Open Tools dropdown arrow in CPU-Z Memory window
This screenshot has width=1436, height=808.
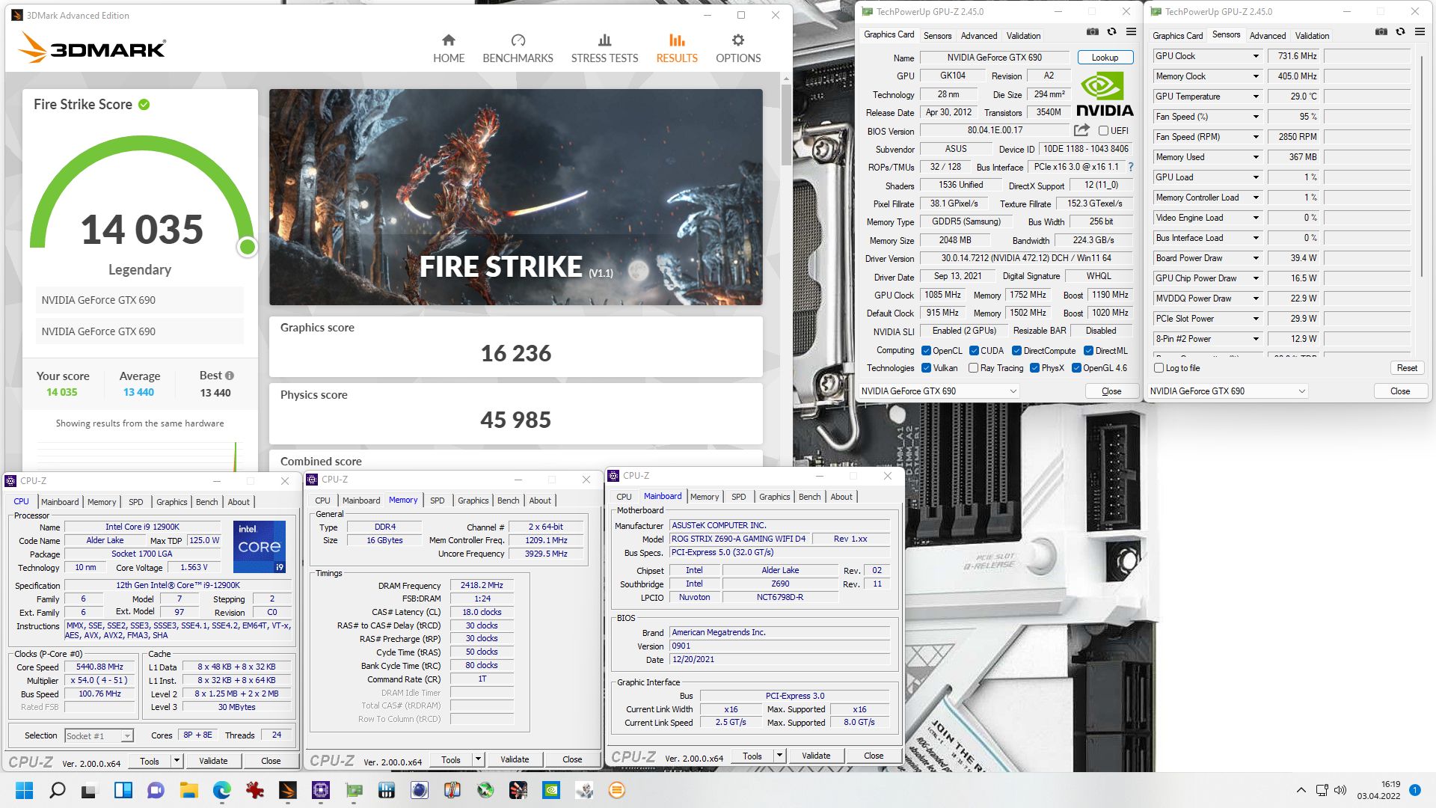(x=478, y=759)
